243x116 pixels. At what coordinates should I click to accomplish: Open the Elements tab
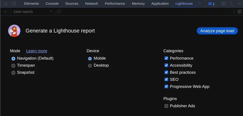(x=31, y=4)
